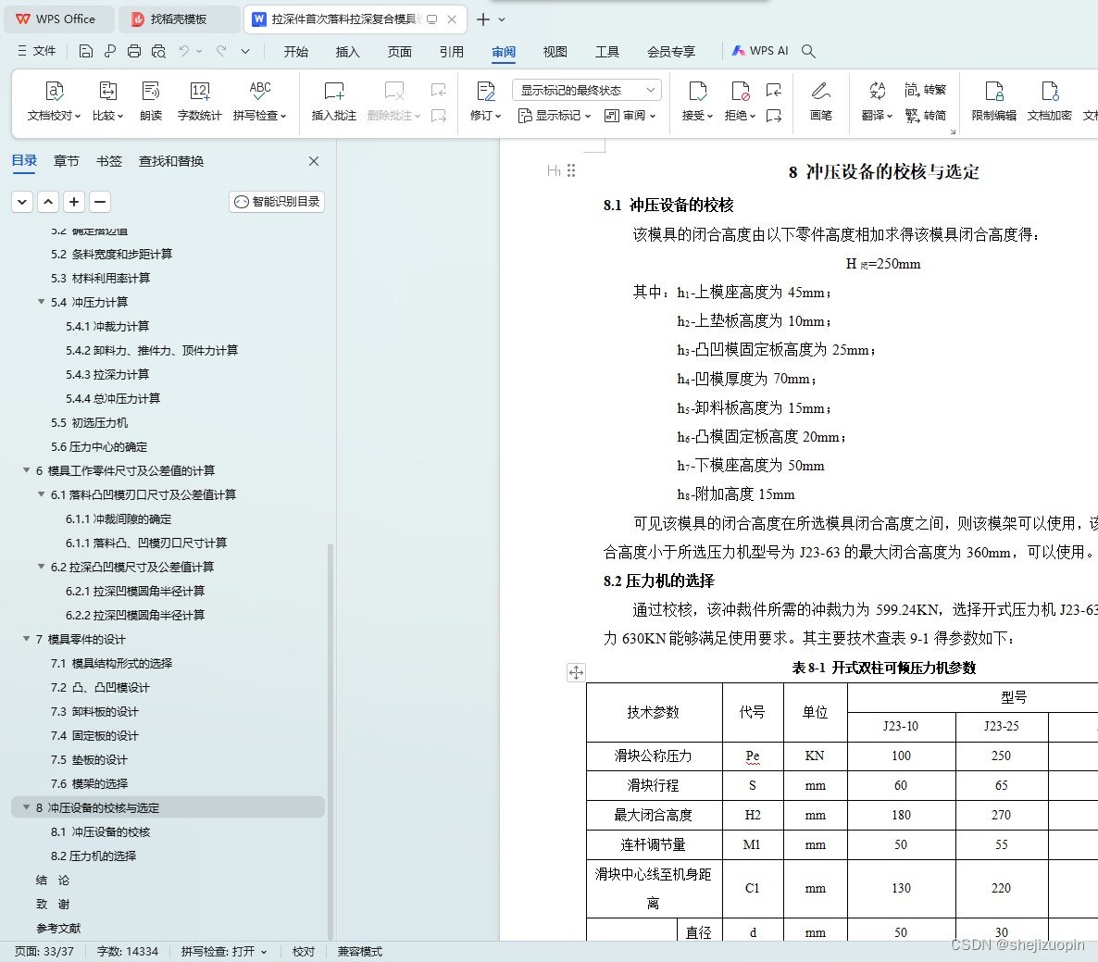Image resolution: width=1098 pixels, height=962 pixels.
Task: Start Read Aloud (朗读) tool
Action: click(x=151, y=102)
